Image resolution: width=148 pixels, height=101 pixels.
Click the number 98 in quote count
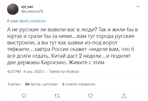point(27,84)
